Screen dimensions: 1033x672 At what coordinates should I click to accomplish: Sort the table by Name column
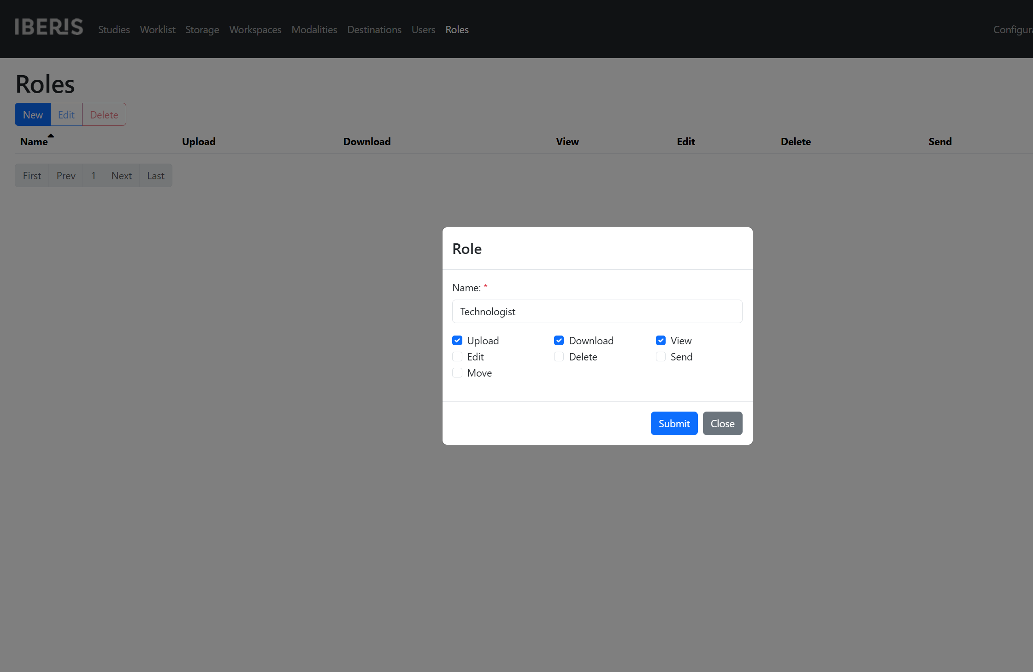tap(34, 141)
